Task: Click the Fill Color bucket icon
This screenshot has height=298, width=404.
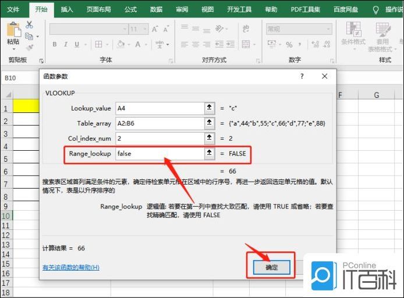Action: [x=121, y=44]
